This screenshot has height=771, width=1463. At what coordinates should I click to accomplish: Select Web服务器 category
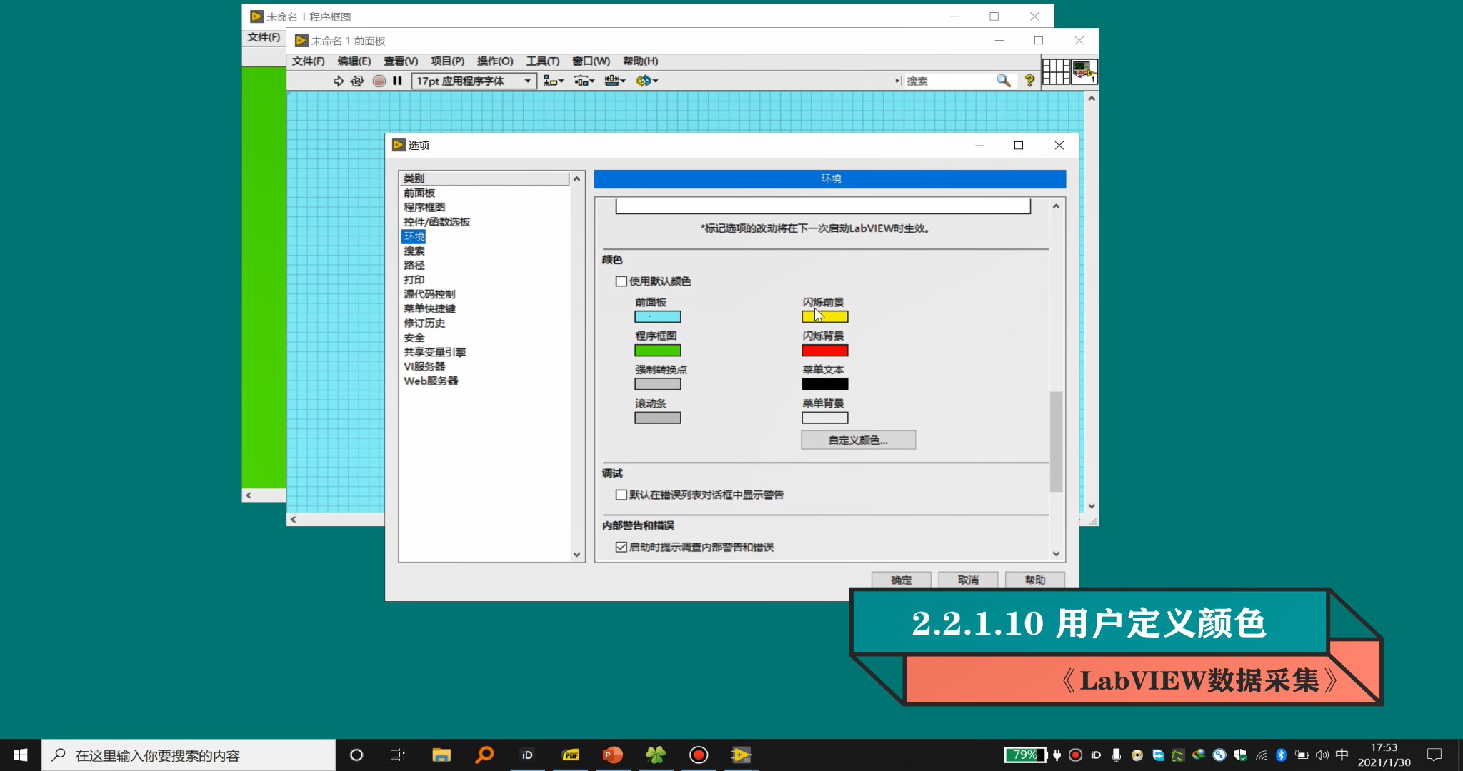[x=431, y=381]
